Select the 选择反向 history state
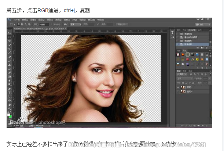 193,34
